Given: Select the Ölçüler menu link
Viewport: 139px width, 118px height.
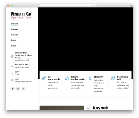Looking at the screenshot, I should click(x=13, y=40).
